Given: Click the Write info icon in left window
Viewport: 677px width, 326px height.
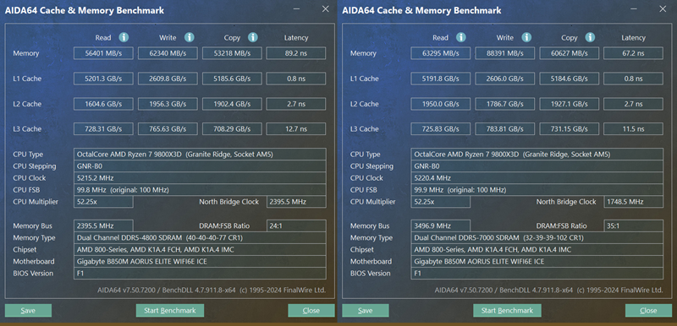Looking at the screenshot, I should point(189,37).
